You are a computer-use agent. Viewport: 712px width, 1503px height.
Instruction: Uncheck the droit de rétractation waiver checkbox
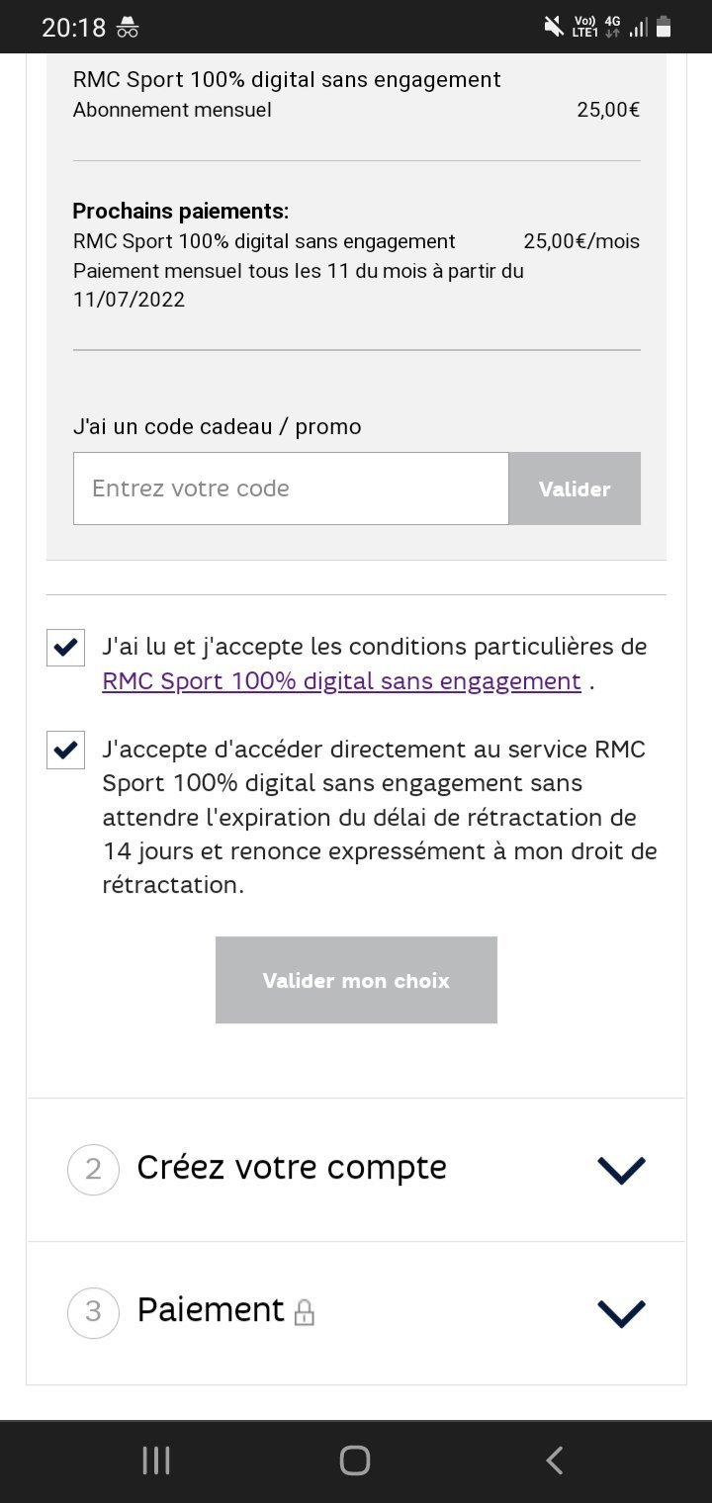point(65,751)
